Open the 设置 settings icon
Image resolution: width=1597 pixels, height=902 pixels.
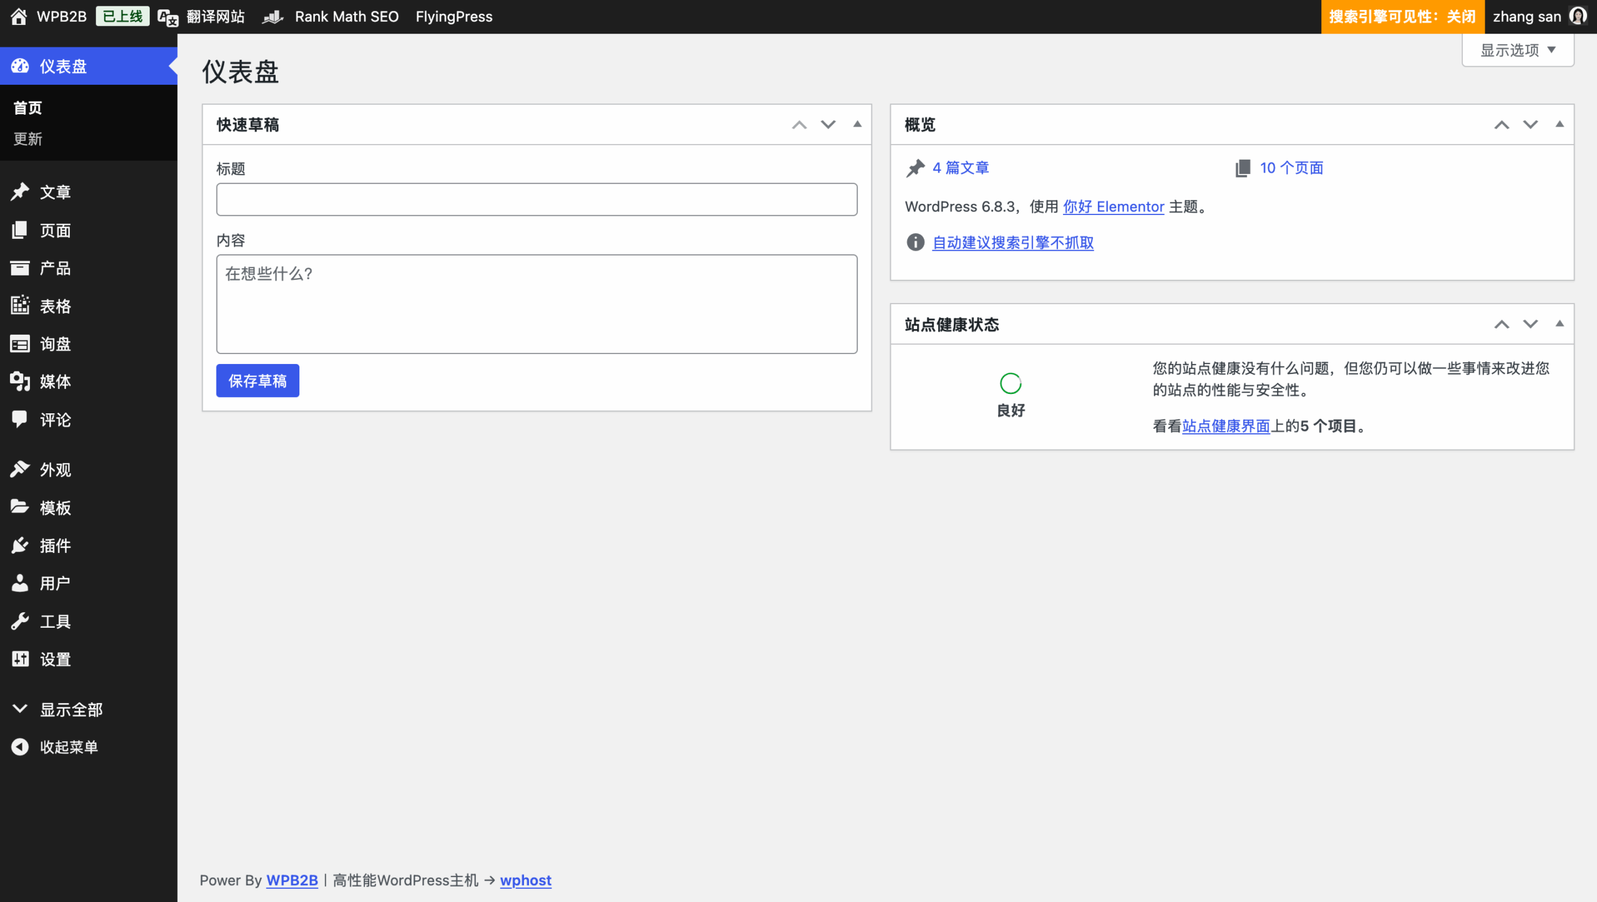[20, 659]
